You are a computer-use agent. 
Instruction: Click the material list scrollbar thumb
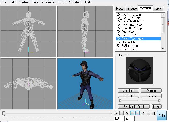pyautogui.click(x=163, y=25)
